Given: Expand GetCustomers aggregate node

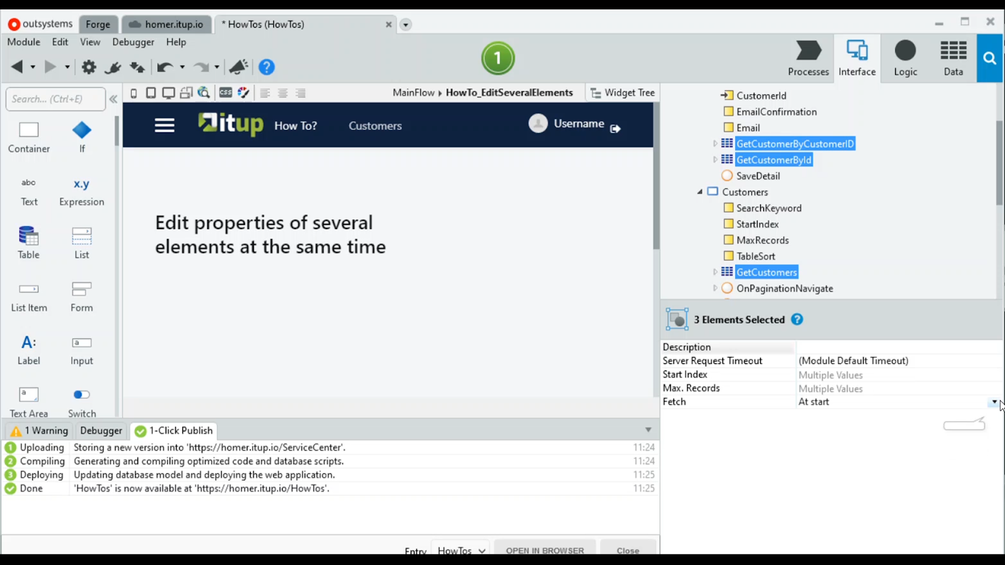Looking at the screenshot, I should click(715, 272).
